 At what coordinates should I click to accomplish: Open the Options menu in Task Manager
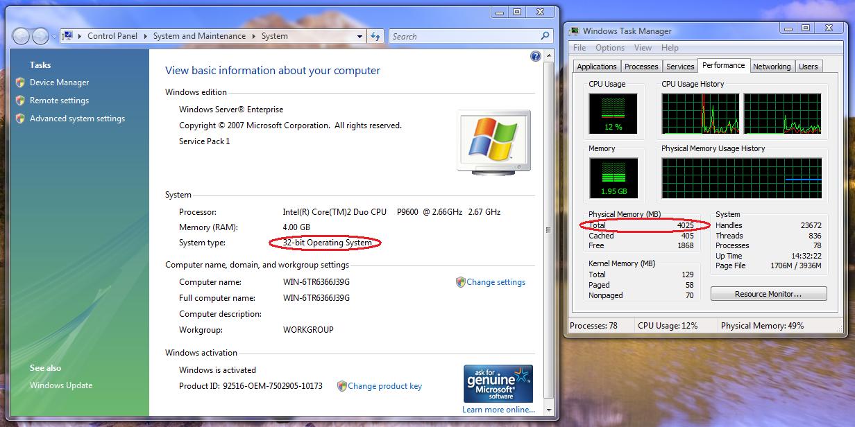coord(610,48)
